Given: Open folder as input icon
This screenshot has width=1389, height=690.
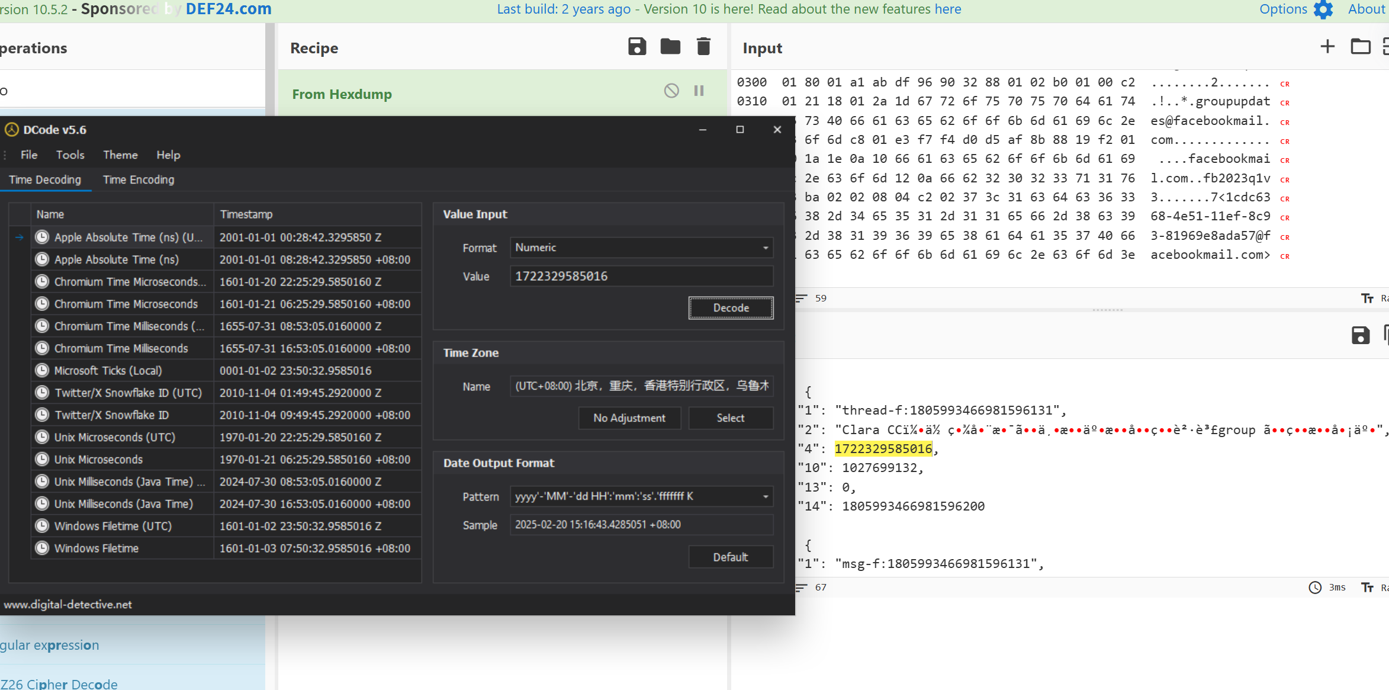Looking at the screenshot, I should pos(1360,47).
